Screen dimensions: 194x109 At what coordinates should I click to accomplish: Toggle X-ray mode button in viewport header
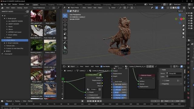168,8
